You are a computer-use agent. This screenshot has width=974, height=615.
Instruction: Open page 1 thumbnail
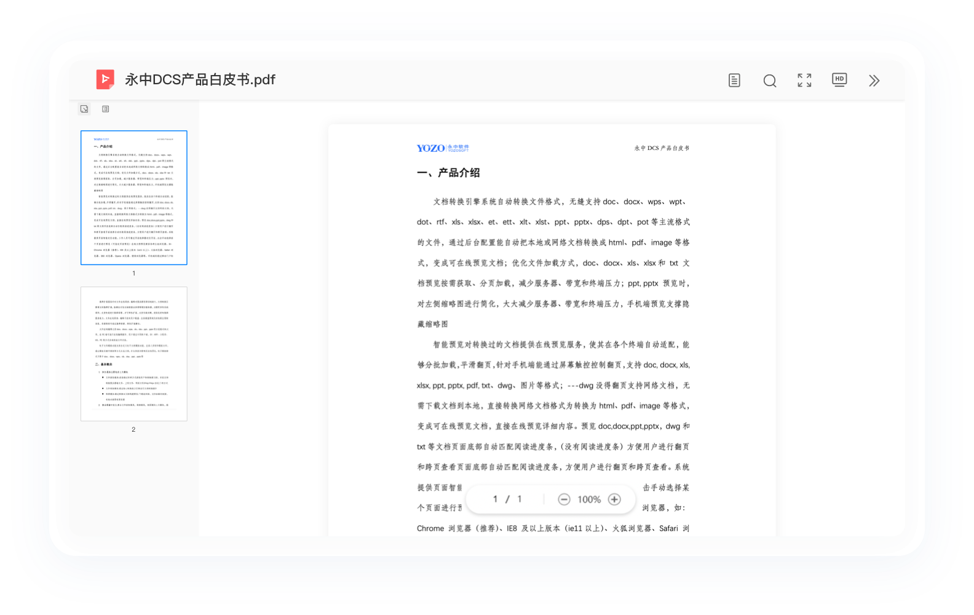pos(134,197)
